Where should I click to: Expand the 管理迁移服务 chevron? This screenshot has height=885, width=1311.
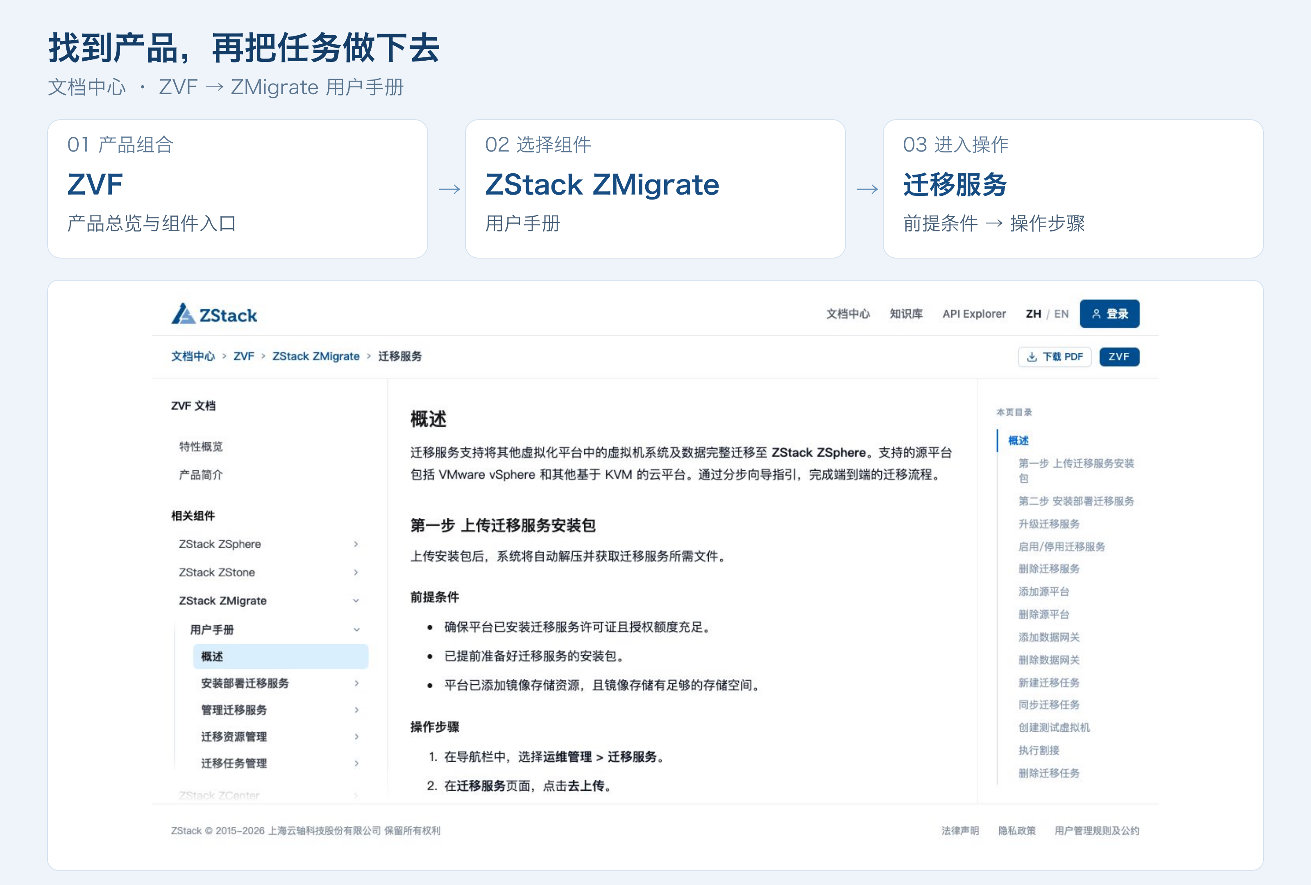coord(356,710)
